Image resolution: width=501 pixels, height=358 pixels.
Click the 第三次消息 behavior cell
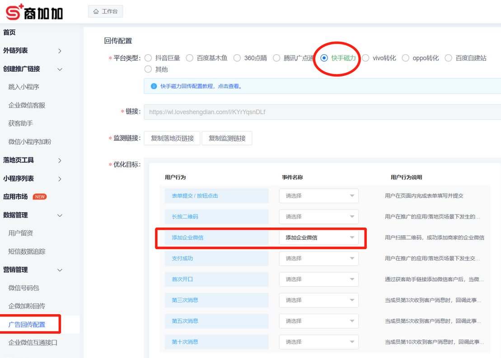pos(217,300)
